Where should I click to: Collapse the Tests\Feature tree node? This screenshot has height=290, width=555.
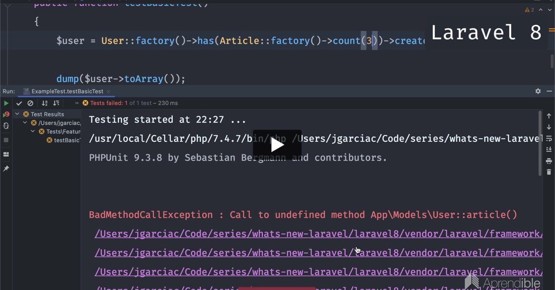33,132
